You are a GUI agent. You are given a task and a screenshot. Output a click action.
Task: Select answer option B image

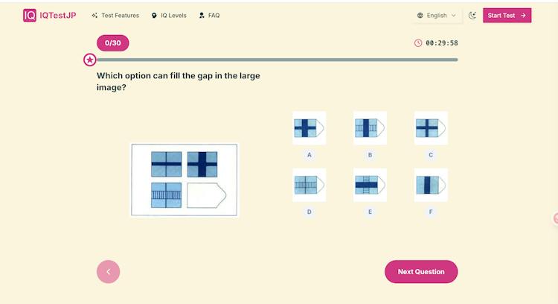tap(370, 128)
